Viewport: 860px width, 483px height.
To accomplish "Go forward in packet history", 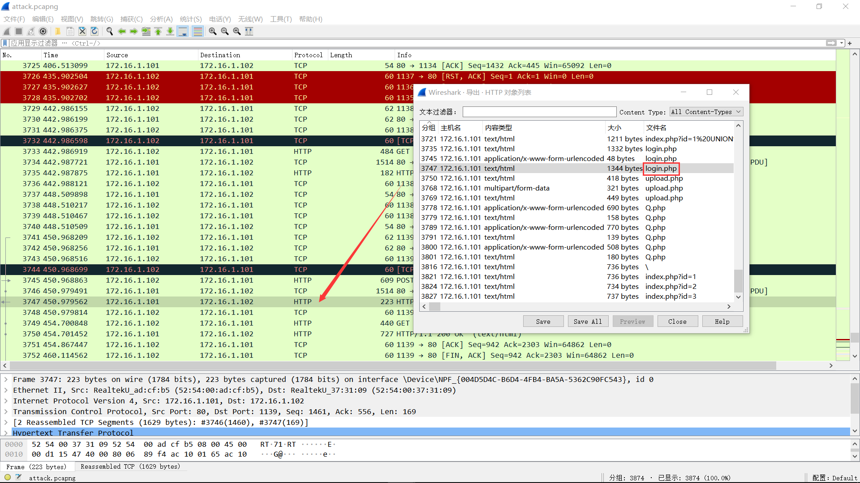I will (133, 31).
